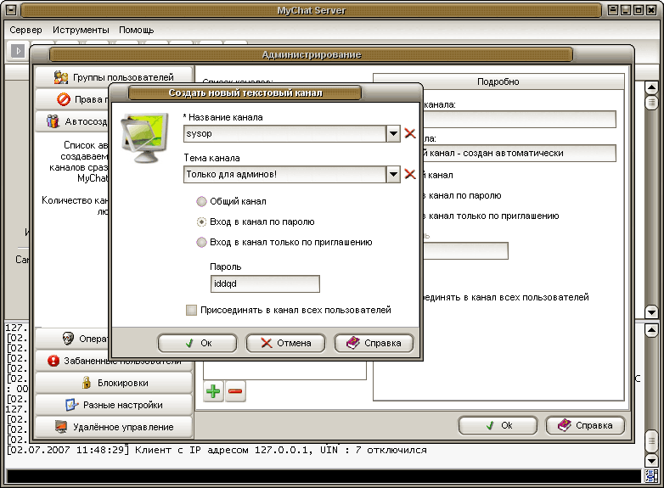Click the channel name field containing sysop
The width and height of the screenshot is (664, 488).
[x=285, y=134]
